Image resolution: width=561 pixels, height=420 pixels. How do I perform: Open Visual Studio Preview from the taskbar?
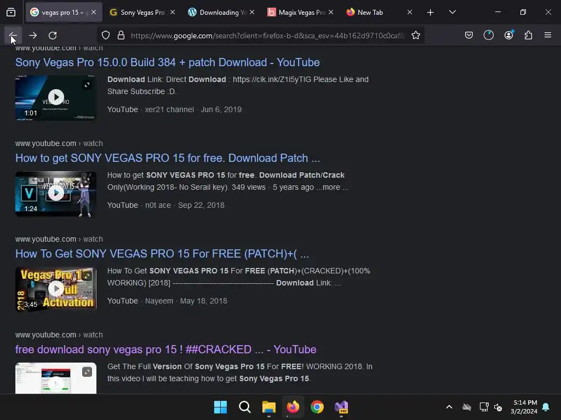[341, 407]
